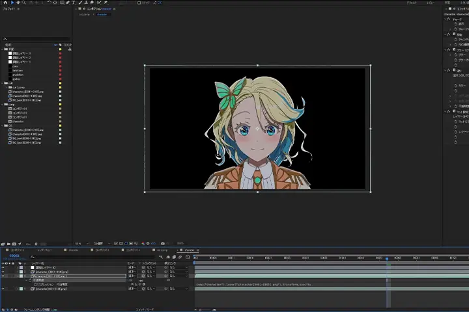Select layer 2 character png in timeline
The width and height of the screenshot is (469, 312).
coord(51,272)
